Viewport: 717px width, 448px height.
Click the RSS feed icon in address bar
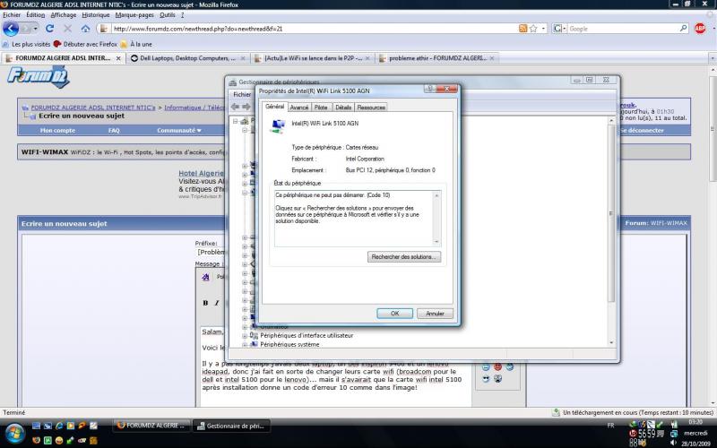(x=523, y=29)
